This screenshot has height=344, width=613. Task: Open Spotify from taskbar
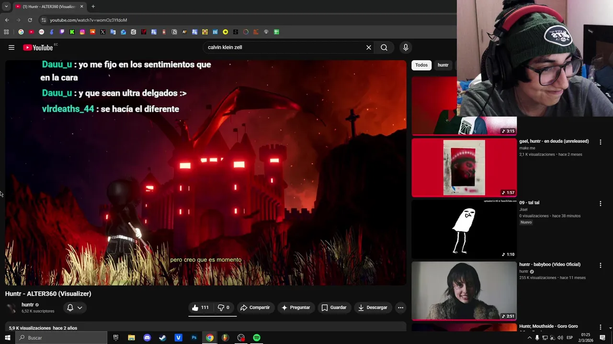[257, 338]
